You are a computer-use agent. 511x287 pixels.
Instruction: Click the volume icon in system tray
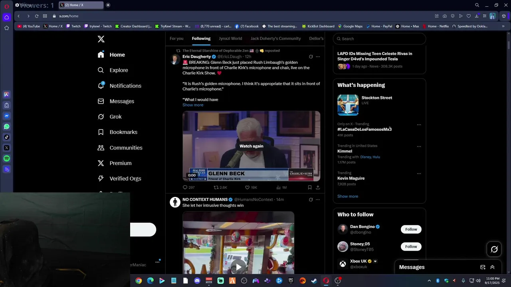pos(478,281)
